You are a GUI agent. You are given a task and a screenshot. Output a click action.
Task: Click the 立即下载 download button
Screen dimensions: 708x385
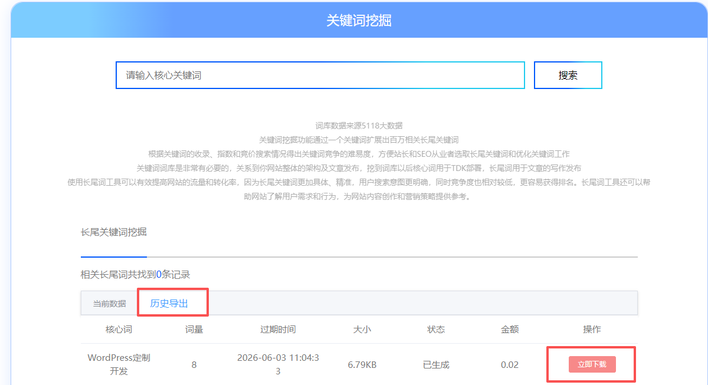click(591, 364)
